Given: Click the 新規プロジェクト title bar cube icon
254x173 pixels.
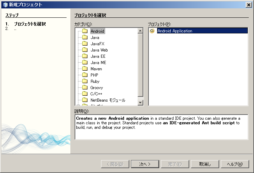Looking at the screenshot, I should (x=5, y=5).
